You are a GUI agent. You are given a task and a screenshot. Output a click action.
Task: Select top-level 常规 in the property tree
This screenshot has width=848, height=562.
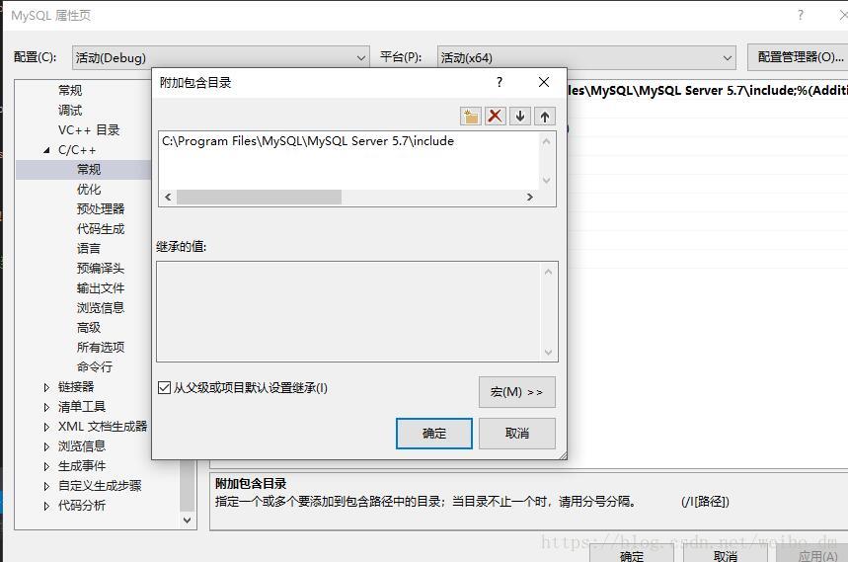[70, 90]
